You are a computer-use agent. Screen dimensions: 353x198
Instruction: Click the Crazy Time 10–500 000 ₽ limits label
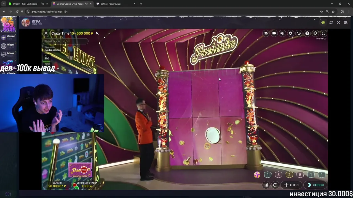pos(72,33)
